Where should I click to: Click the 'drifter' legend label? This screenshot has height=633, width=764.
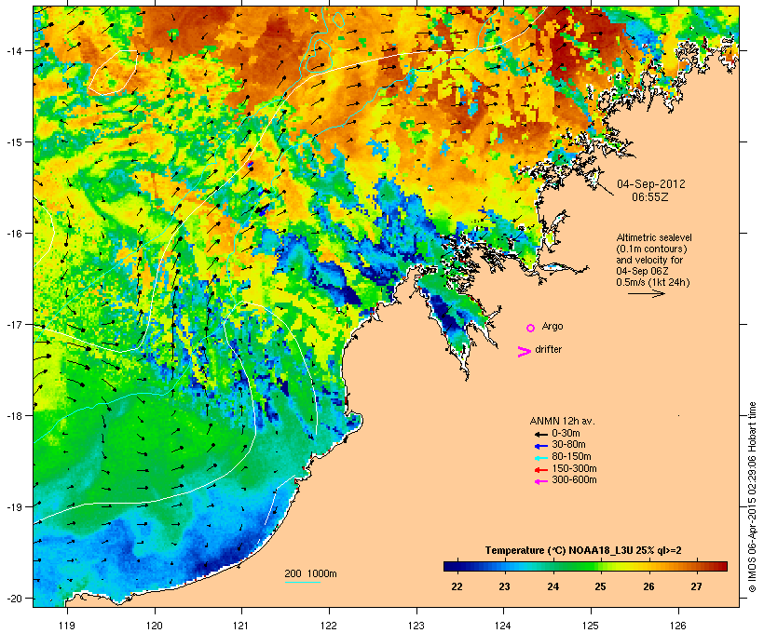(x=548, y=349)
